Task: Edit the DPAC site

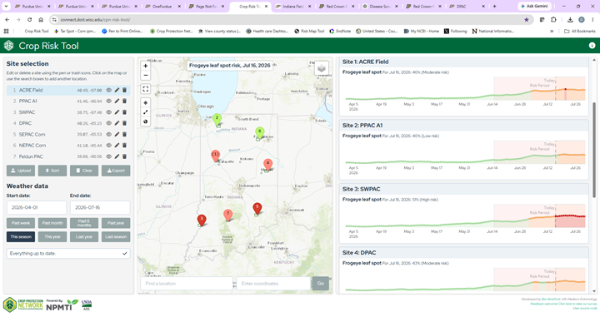Action: coord(117,123)
